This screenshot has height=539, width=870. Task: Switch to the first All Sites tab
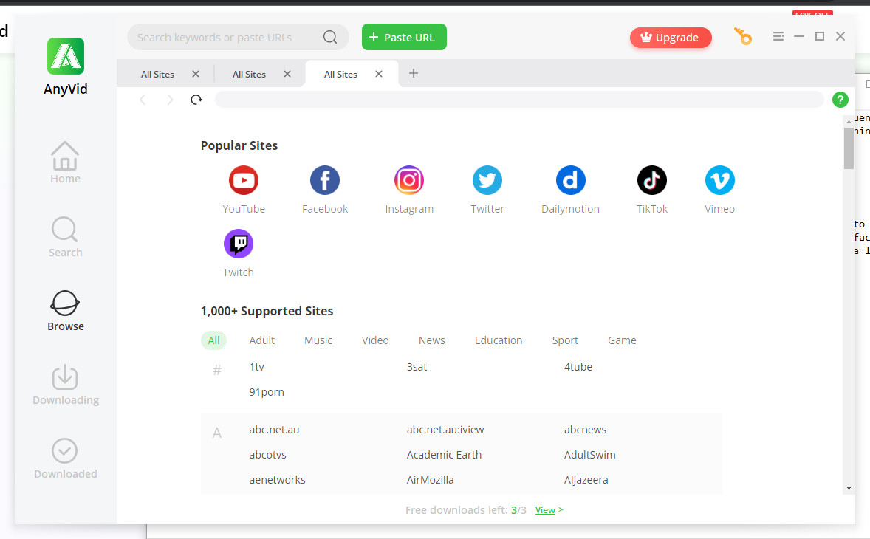[157, 75]
